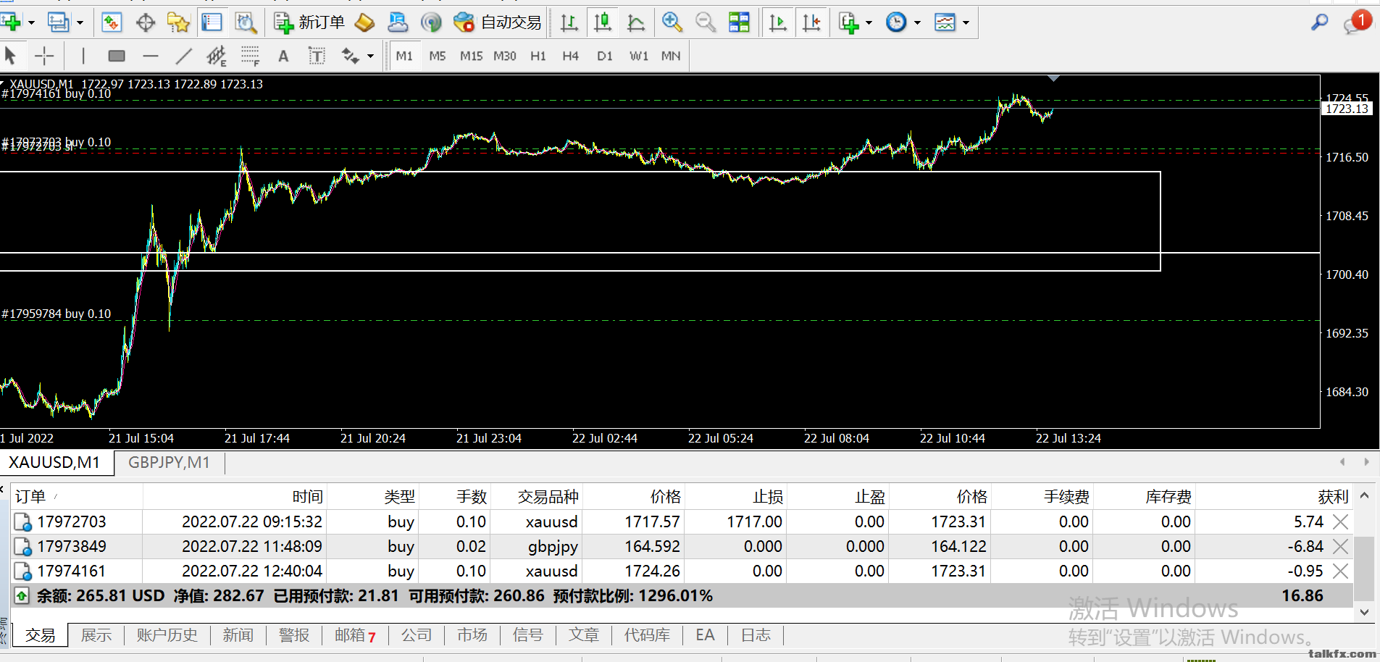Open the Profiles icon

(58, 22)
